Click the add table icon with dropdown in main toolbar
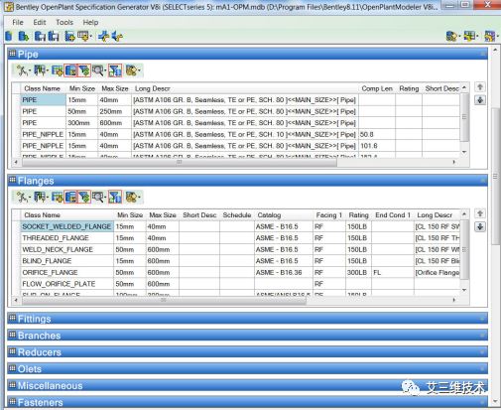 84,36
